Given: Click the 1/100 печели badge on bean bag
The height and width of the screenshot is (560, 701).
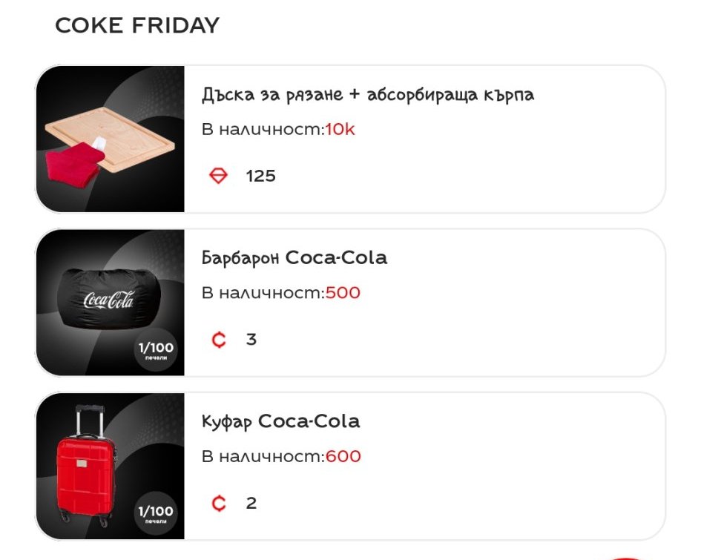Looking at the screenshot, I should (156, 349).
